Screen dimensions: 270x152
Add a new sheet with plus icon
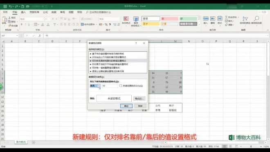34,142
